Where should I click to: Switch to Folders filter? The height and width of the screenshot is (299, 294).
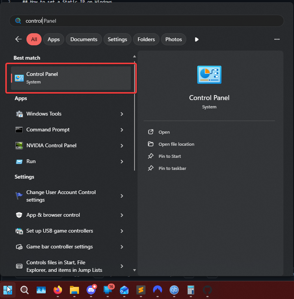click(146, 39)
